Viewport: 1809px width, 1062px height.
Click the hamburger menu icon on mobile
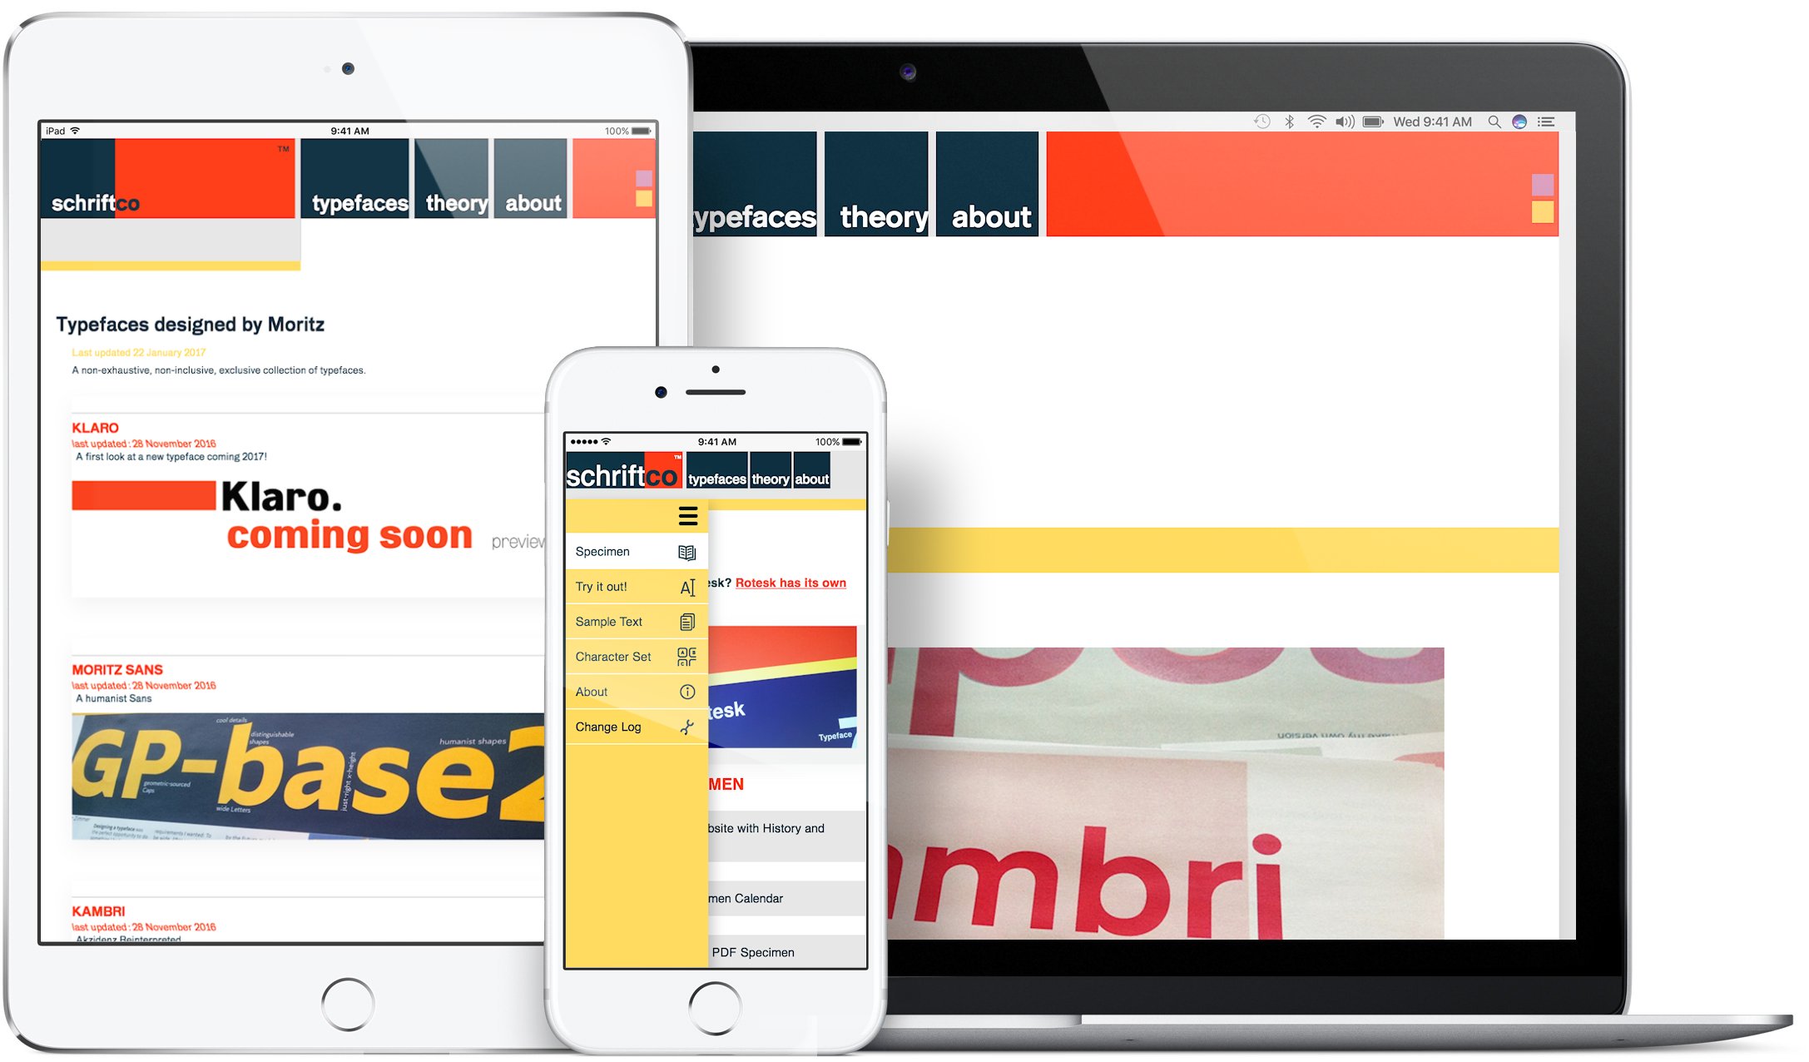click(687, 514)
